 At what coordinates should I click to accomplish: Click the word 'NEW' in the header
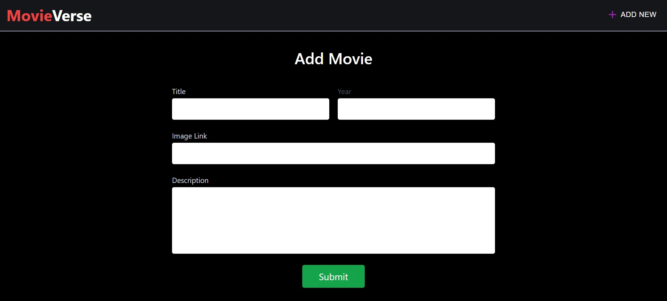tap(648, 15)
